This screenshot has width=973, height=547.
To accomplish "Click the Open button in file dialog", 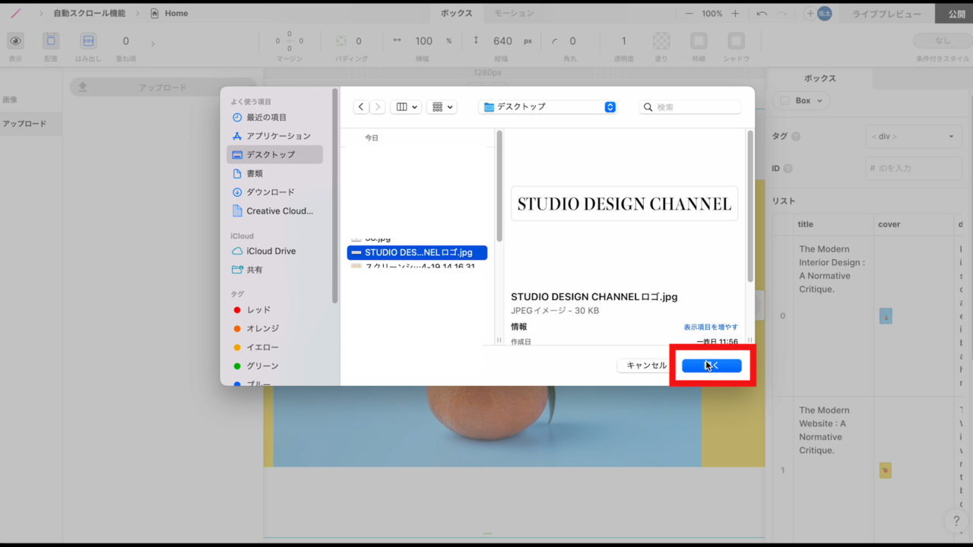I will [x=712, y=365].
